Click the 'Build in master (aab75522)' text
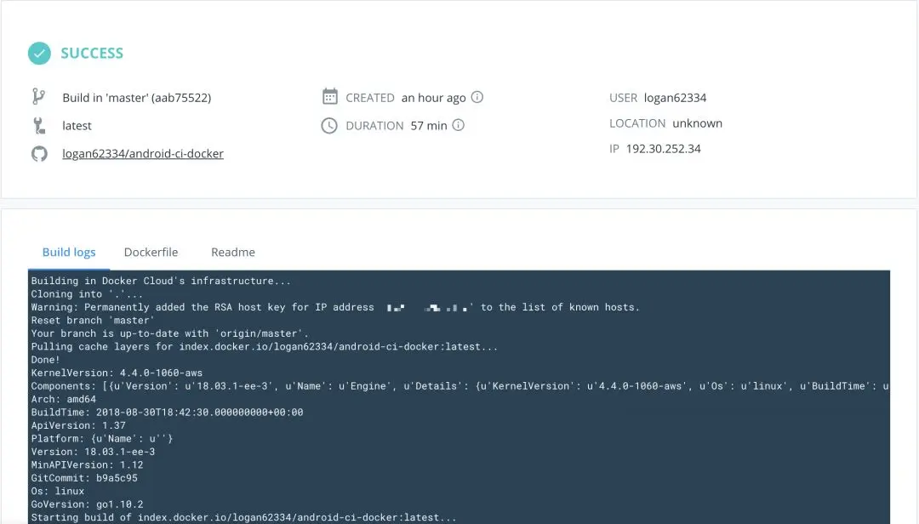The height and width of the screenshot is (524, 919). point(136,98)
